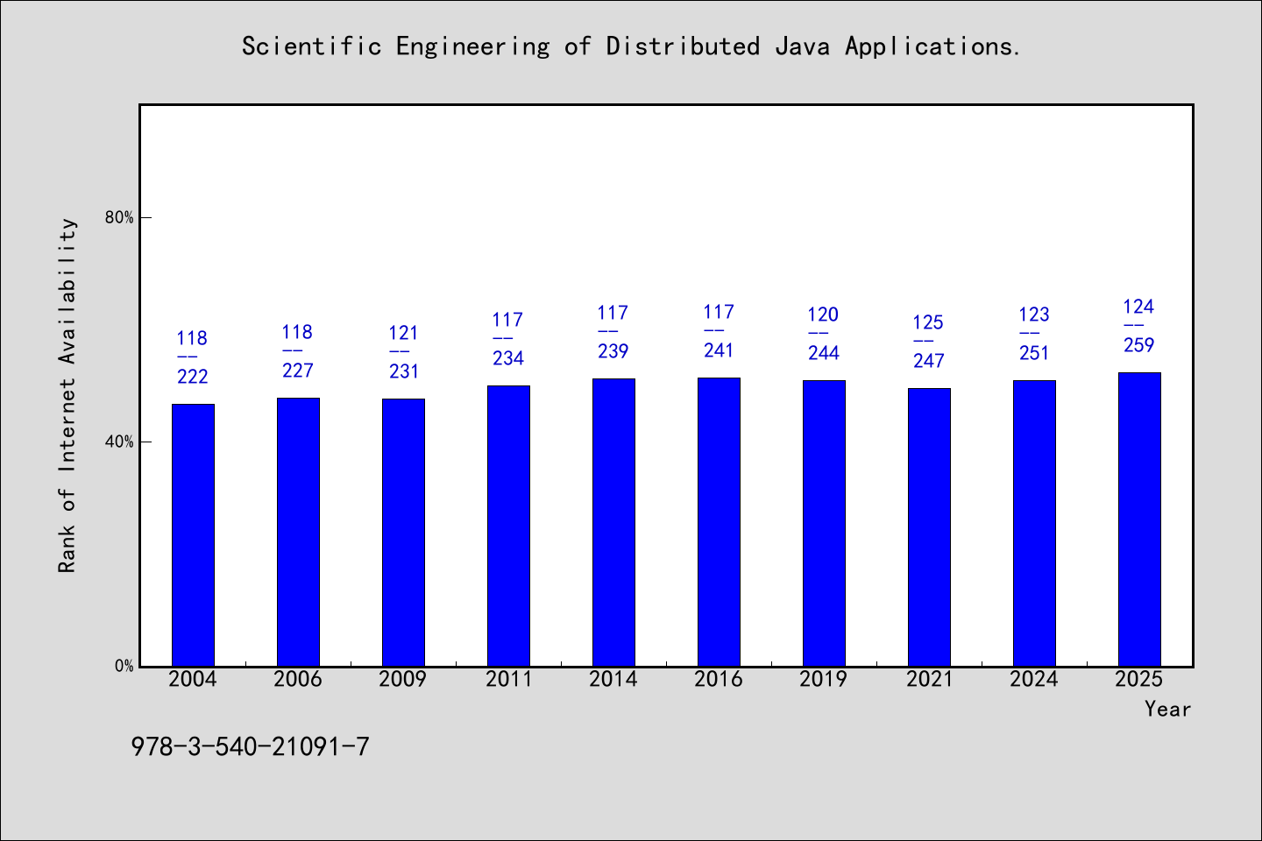Select the blue bar for 2019
Screen dimensions: 1262x841
824,523
